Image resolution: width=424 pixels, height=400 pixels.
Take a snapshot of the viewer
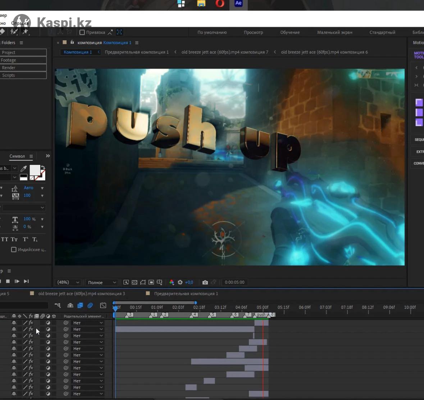(205, 282)
